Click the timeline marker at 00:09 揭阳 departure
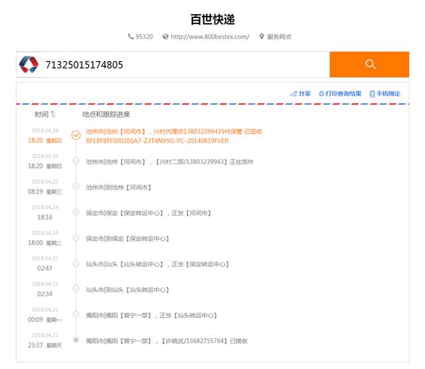425x369 pixels. click(x=76, y=315)
